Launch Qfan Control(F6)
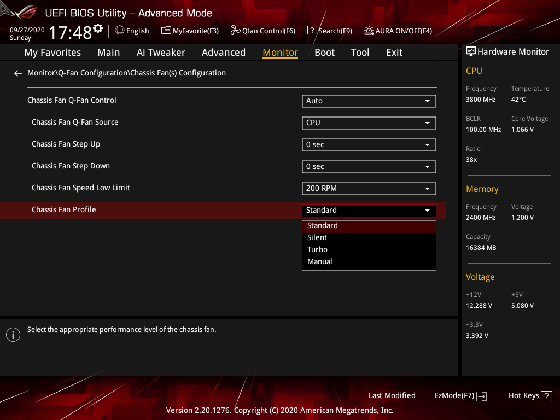 point(263,31)
